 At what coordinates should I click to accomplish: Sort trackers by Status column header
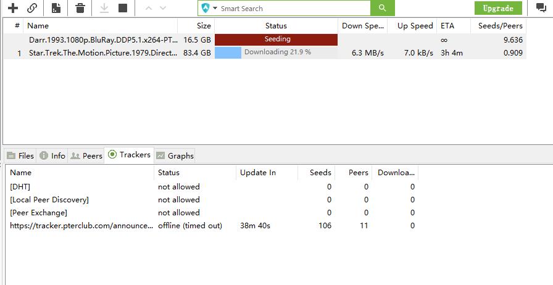point(195,173)
